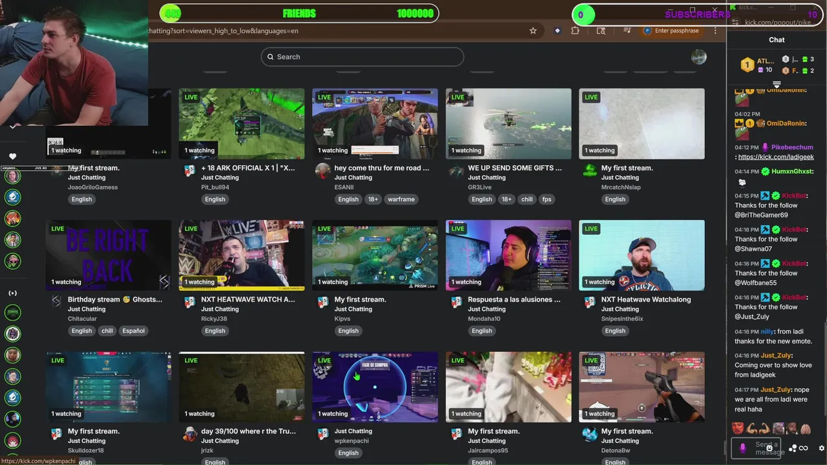Click the rank 1 gold badge in leaderboard
The height and width of the screenshot is (465, 827).
point(747,65)
